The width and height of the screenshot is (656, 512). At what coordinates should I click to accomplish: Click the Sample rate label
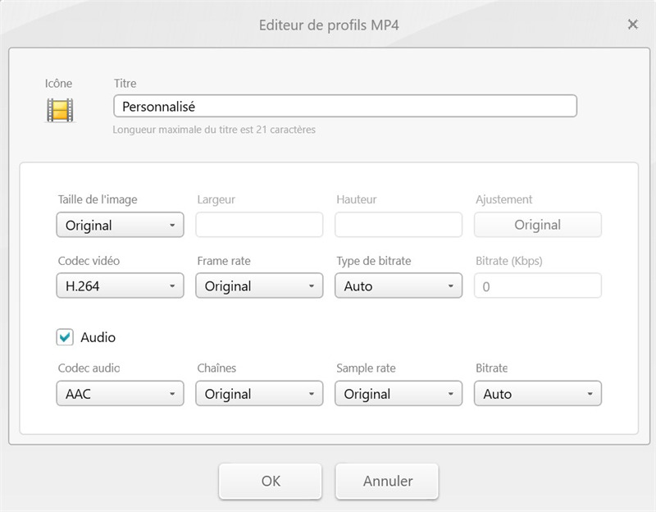366,368
